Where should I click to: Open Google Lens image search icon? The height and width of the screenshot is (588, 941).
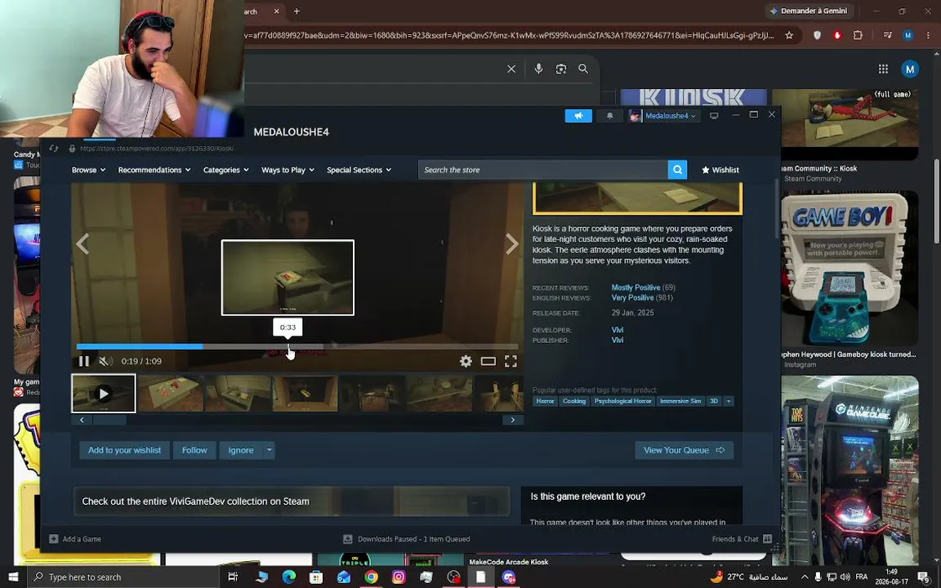(561, 69)
